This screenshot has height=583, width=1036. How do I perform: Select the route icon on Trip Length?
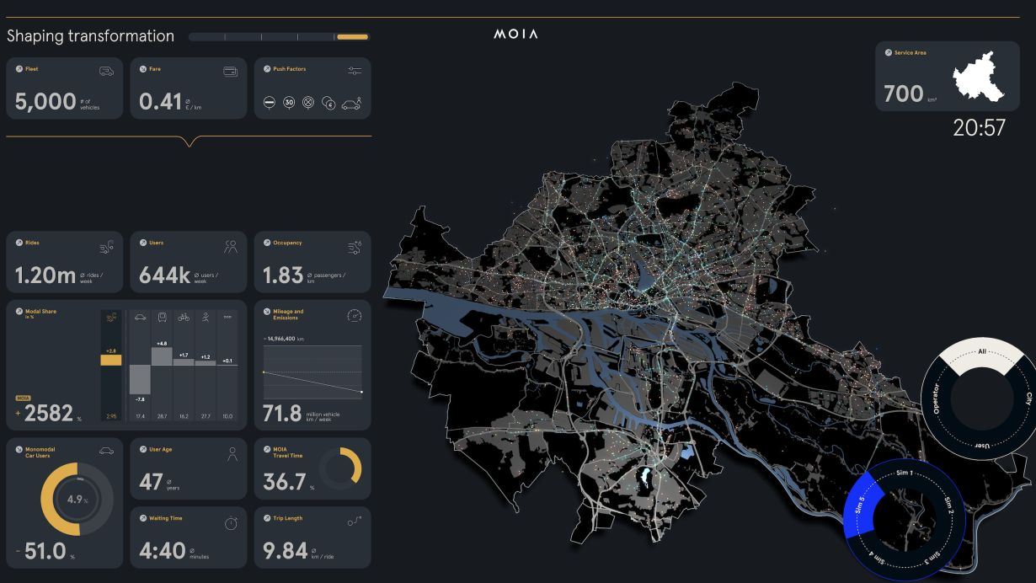tap(355, 518)
